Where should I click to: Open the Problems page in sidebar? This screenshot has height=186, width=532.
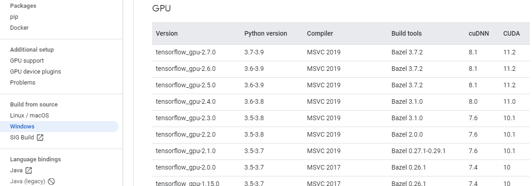pyautogui.click(x=22, y=83)
